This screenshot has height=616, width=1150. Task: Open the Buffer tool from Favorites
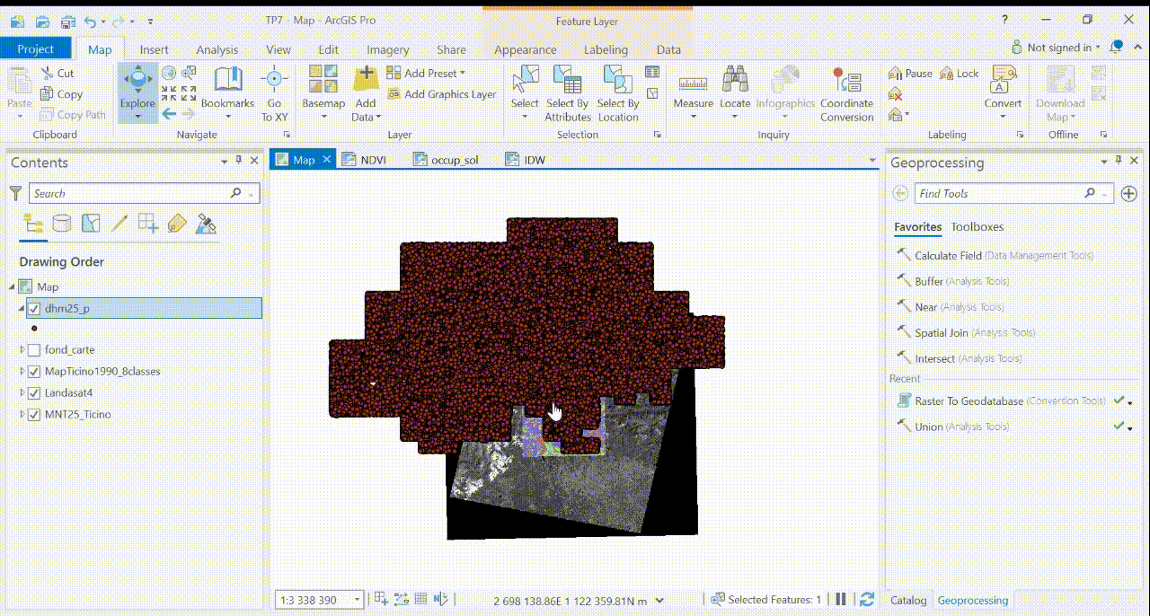point(929,281)
